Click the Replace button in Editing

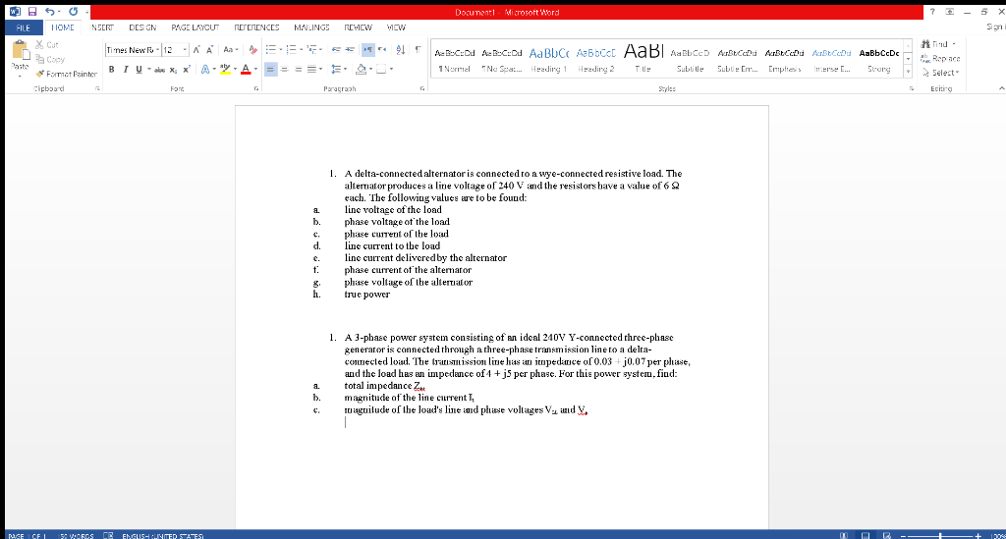pyautogui.click(x=941, y=58)
